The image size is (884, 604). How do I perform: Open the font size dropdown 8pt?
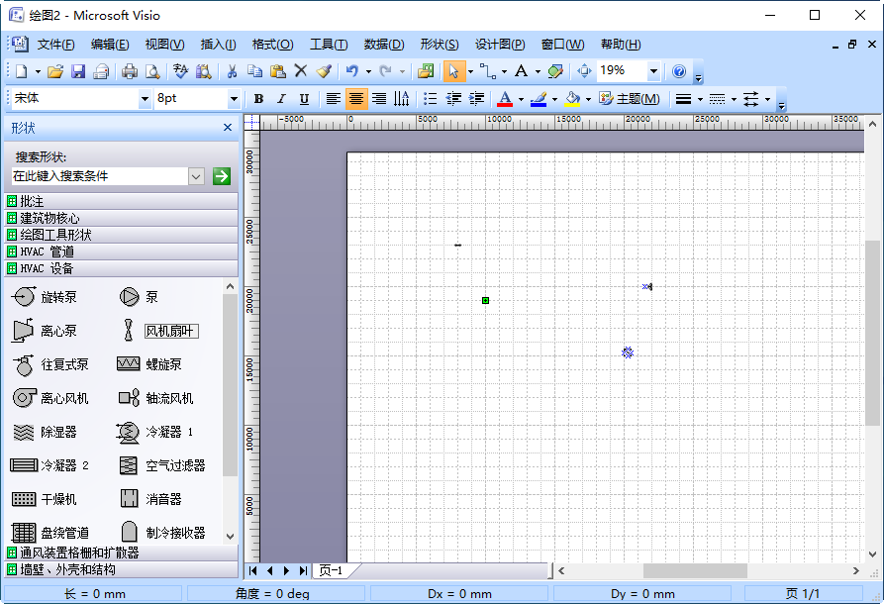234,99
